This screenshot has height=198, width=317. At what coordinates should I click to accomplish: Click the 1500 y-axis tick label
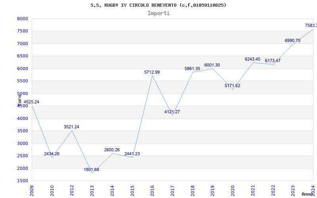point(23,181)
